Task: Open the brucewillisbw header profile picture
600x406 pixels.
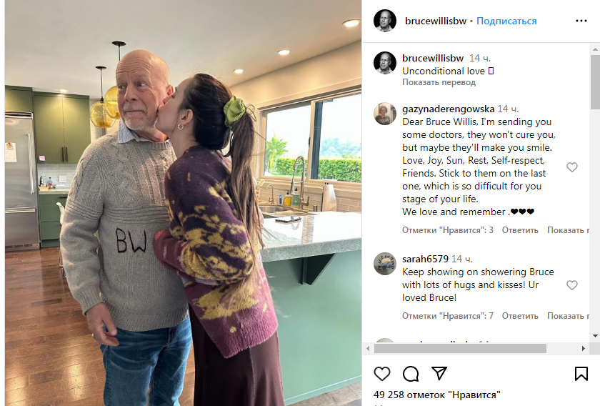Action: tap(384, 21)
